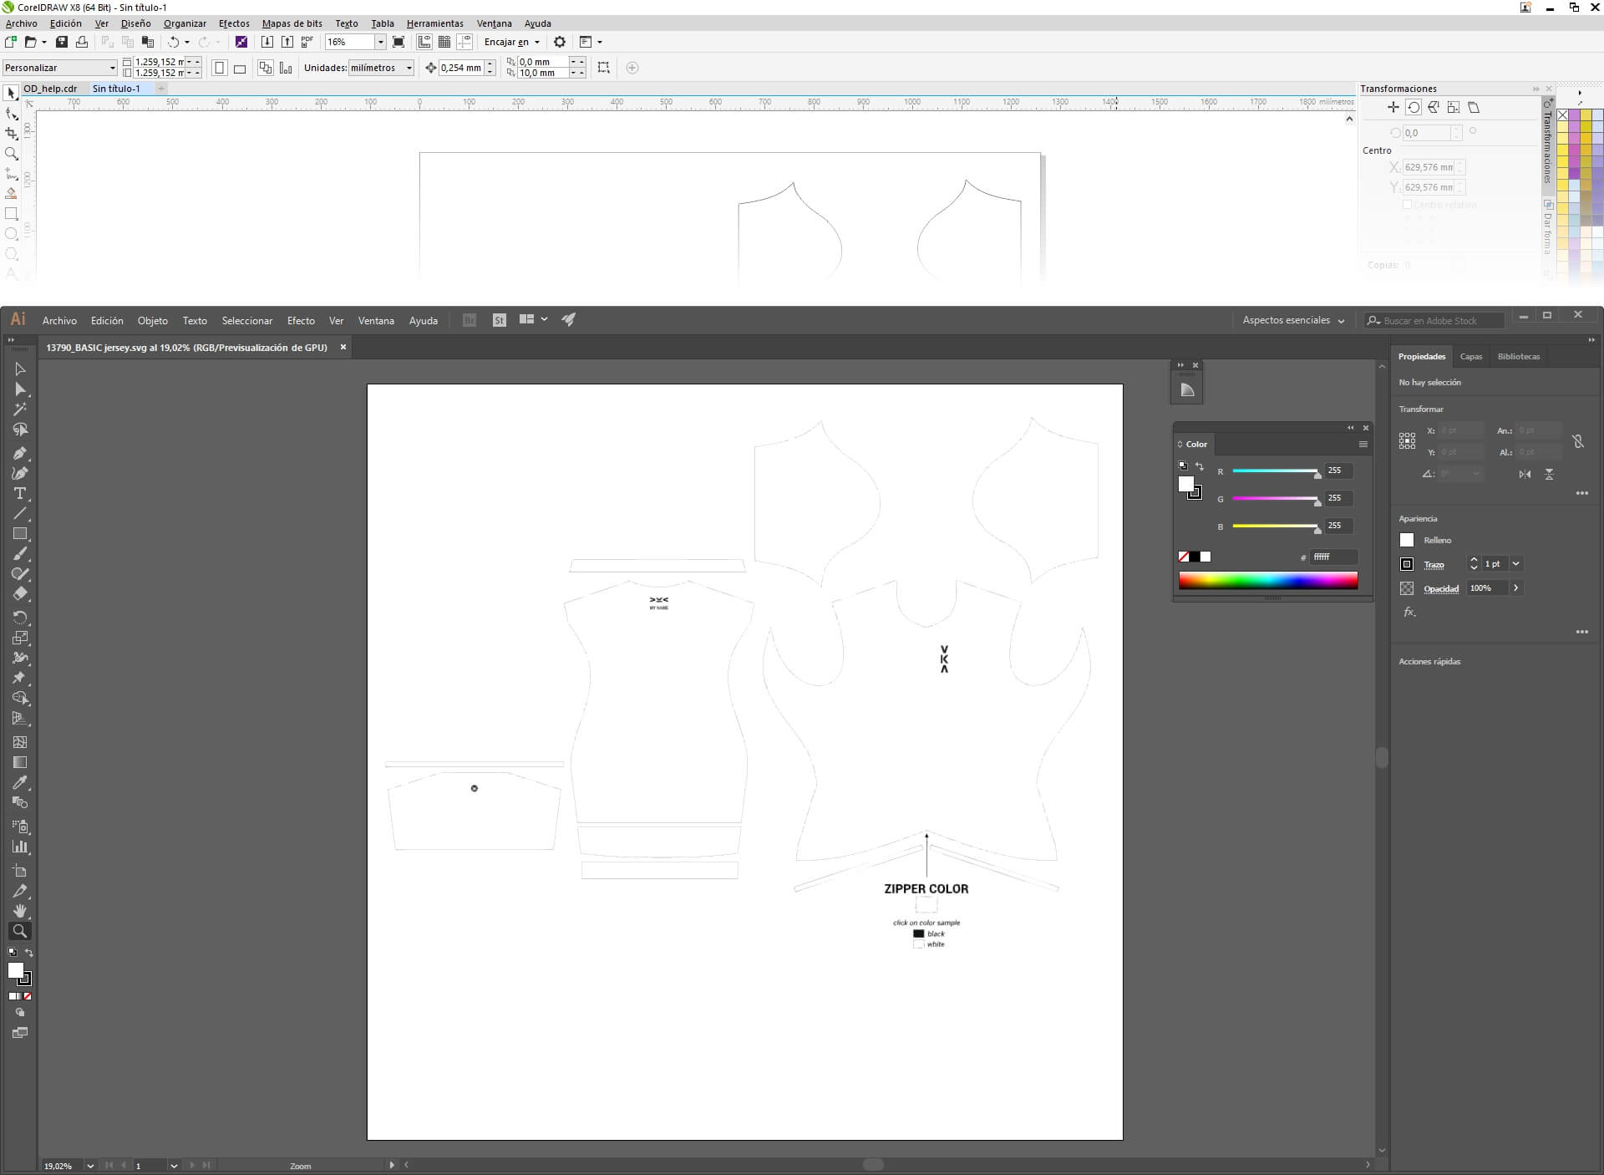The width and height of the screenshot is (1604, 1175).
Task: Click the Opacidad link in Apariencia
Action: tap(1441, 589)
